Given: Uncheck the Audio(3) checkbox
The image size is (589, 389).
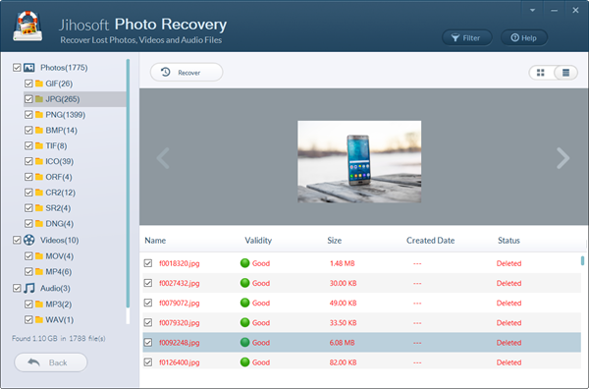Looking at the screenshot, I should click(x=17, y=288).
